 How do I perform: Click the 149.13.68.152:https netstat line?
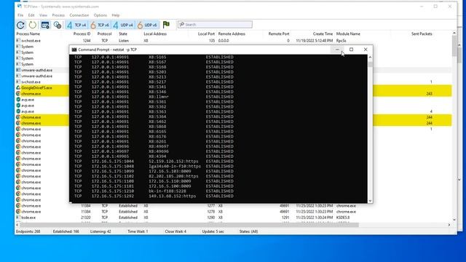pos(154,196)
